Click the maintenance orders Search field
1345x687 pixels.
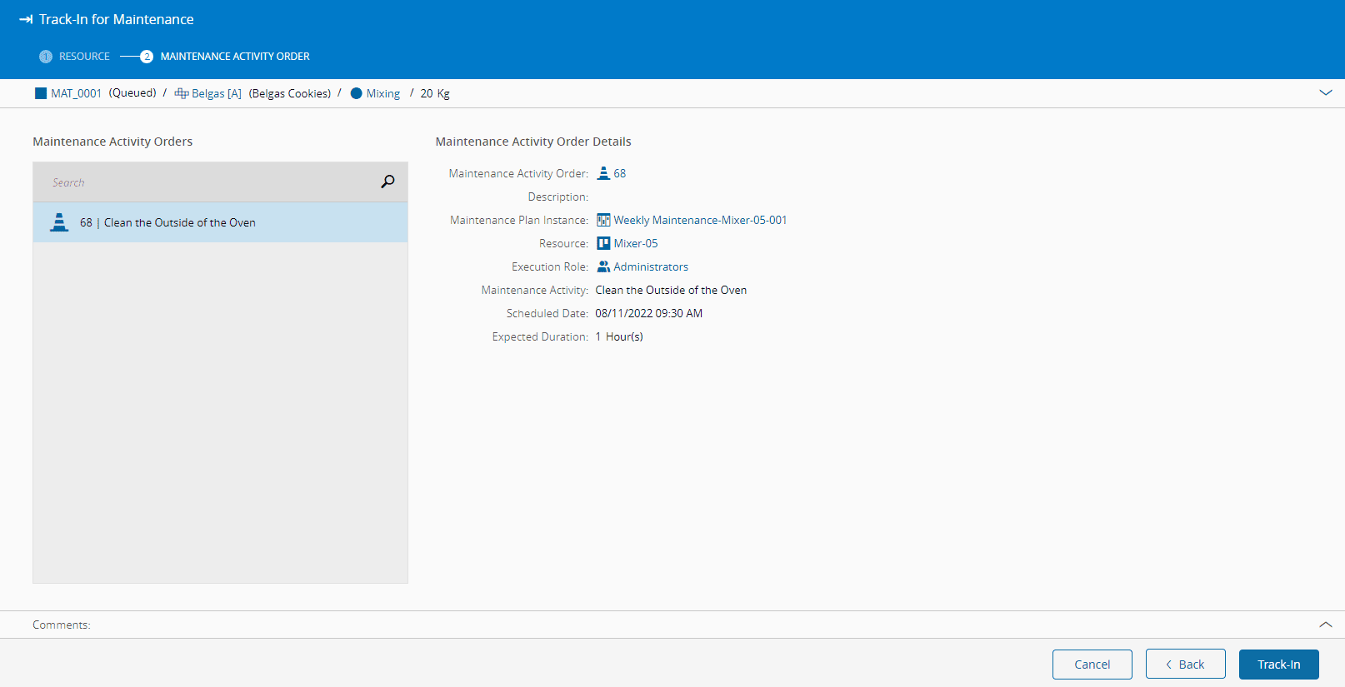point(208,182)
